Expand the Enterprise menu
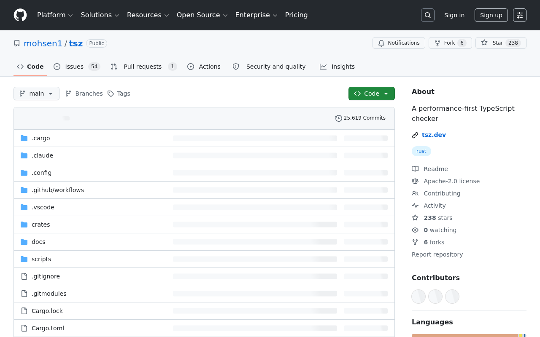Image resolution: width=540 pixels, height=337 pixels. (x=256, y=15)
